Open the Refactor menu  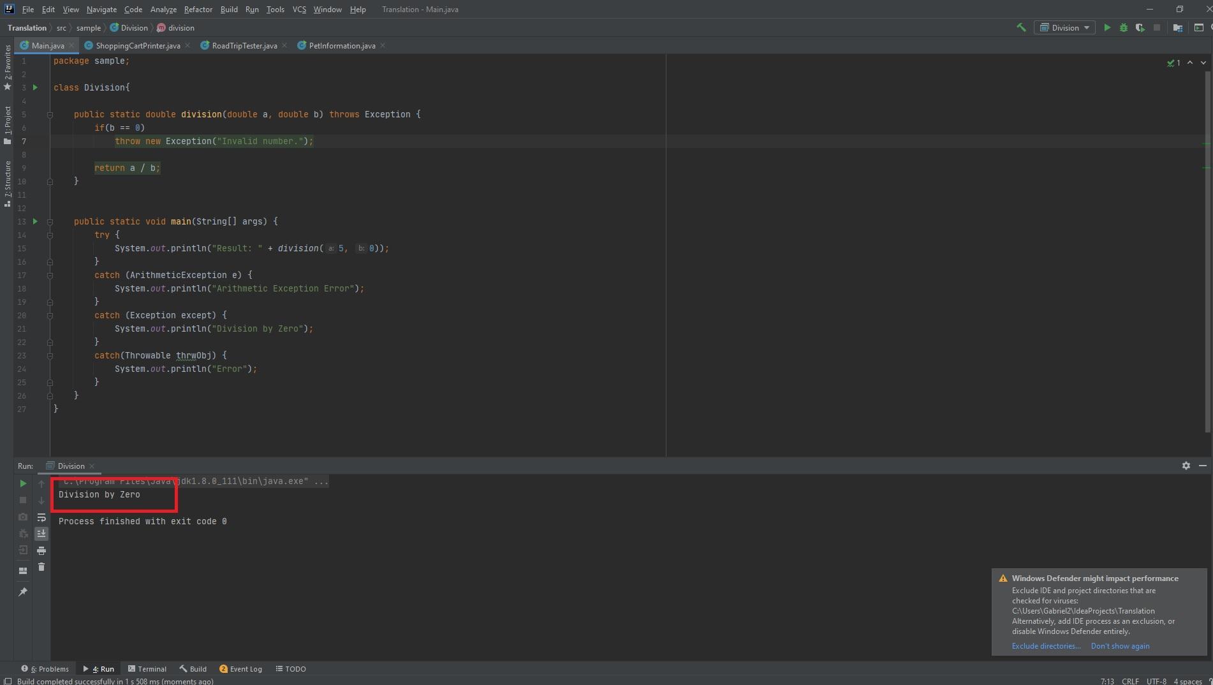pos(198,10)
